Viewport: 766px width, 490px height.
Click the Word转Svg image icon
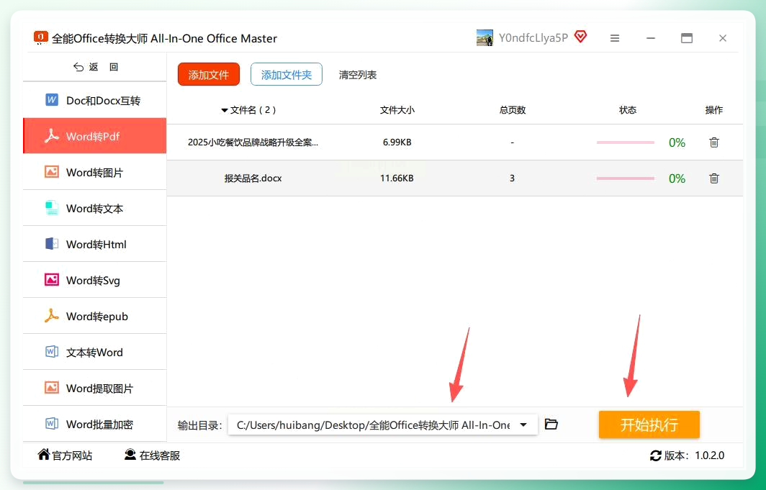tap(52, 280)
